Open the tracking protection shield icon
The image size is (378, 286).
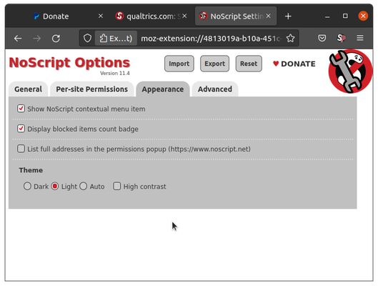pos(87,38)
